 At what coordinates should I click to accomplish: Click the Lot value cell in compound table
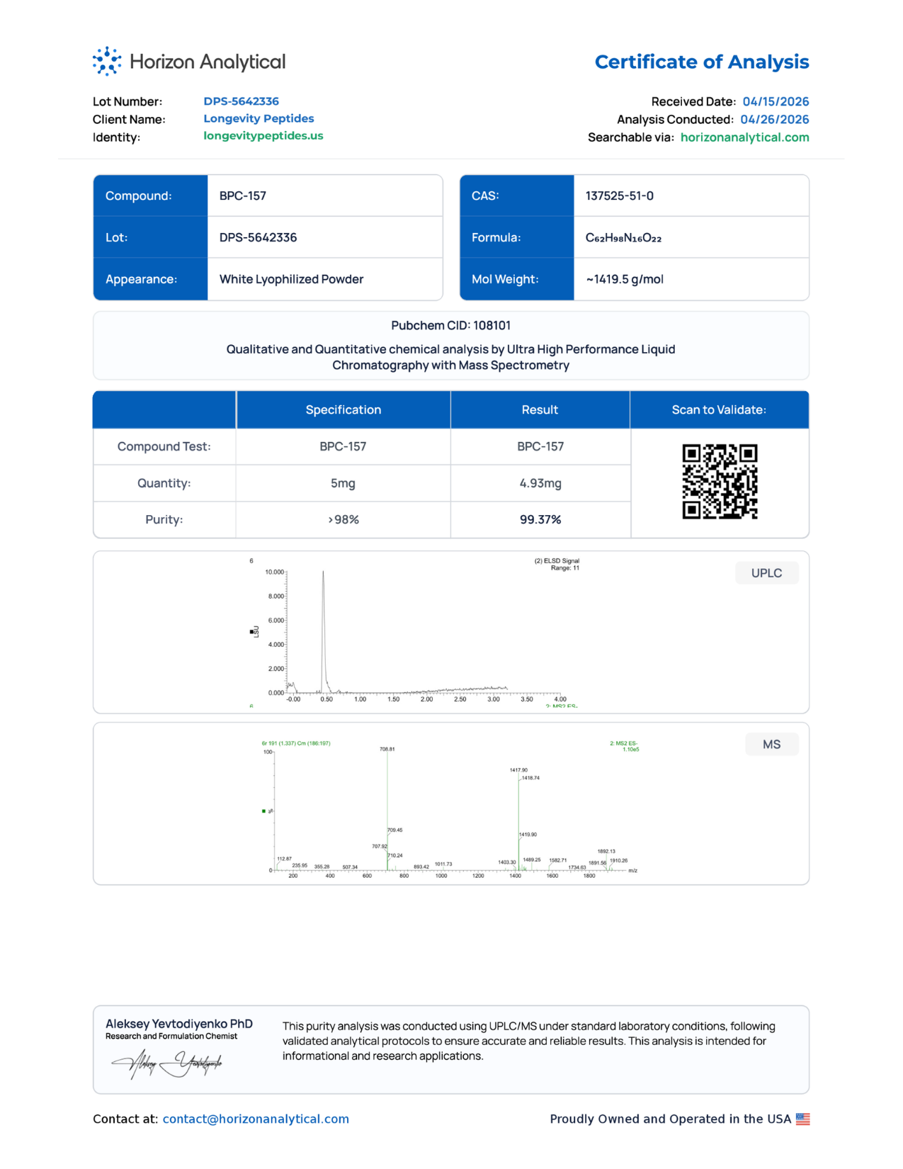[325, 237]
